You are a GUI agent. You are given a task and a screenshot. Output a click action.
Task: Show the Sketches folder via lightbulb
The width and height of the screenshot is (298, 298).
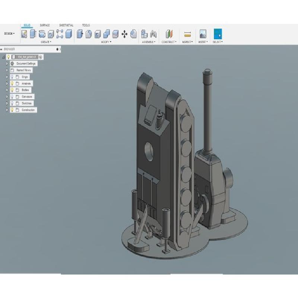point(12,103)
